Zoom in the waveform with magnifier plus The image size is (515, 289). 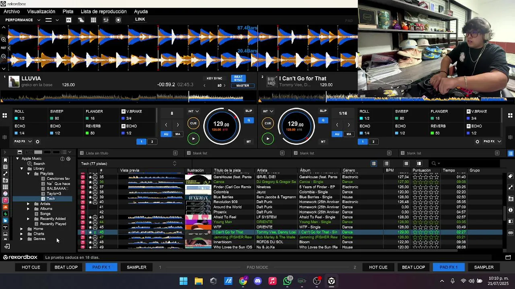pyautogui.click(x=4, y=39)
